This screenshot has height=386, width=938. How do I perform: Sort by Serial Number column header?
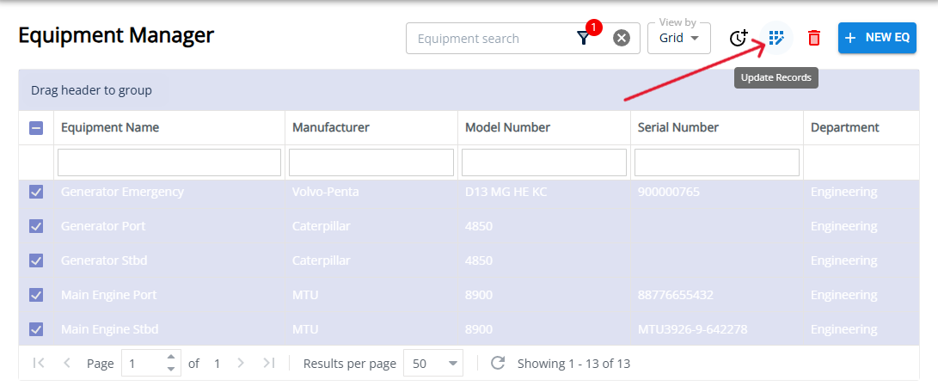coord(677,127)
